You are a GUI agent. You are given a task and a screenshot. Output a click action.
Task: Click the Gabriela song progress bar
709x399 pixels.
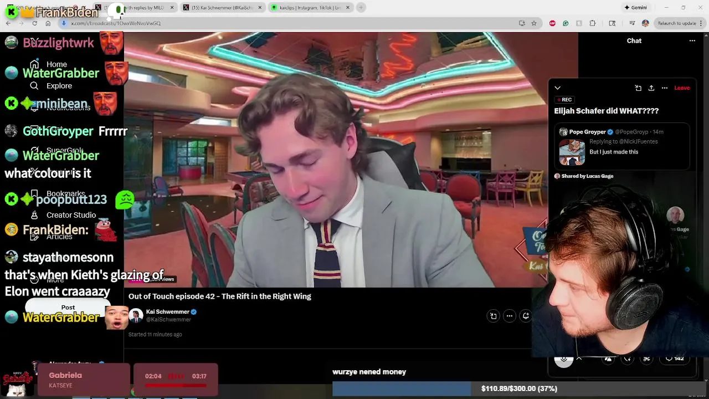click(176, 385)
